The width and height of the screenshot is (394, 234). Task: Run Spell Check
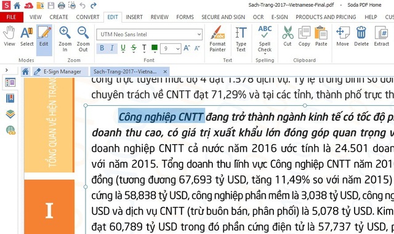(265, 38)
